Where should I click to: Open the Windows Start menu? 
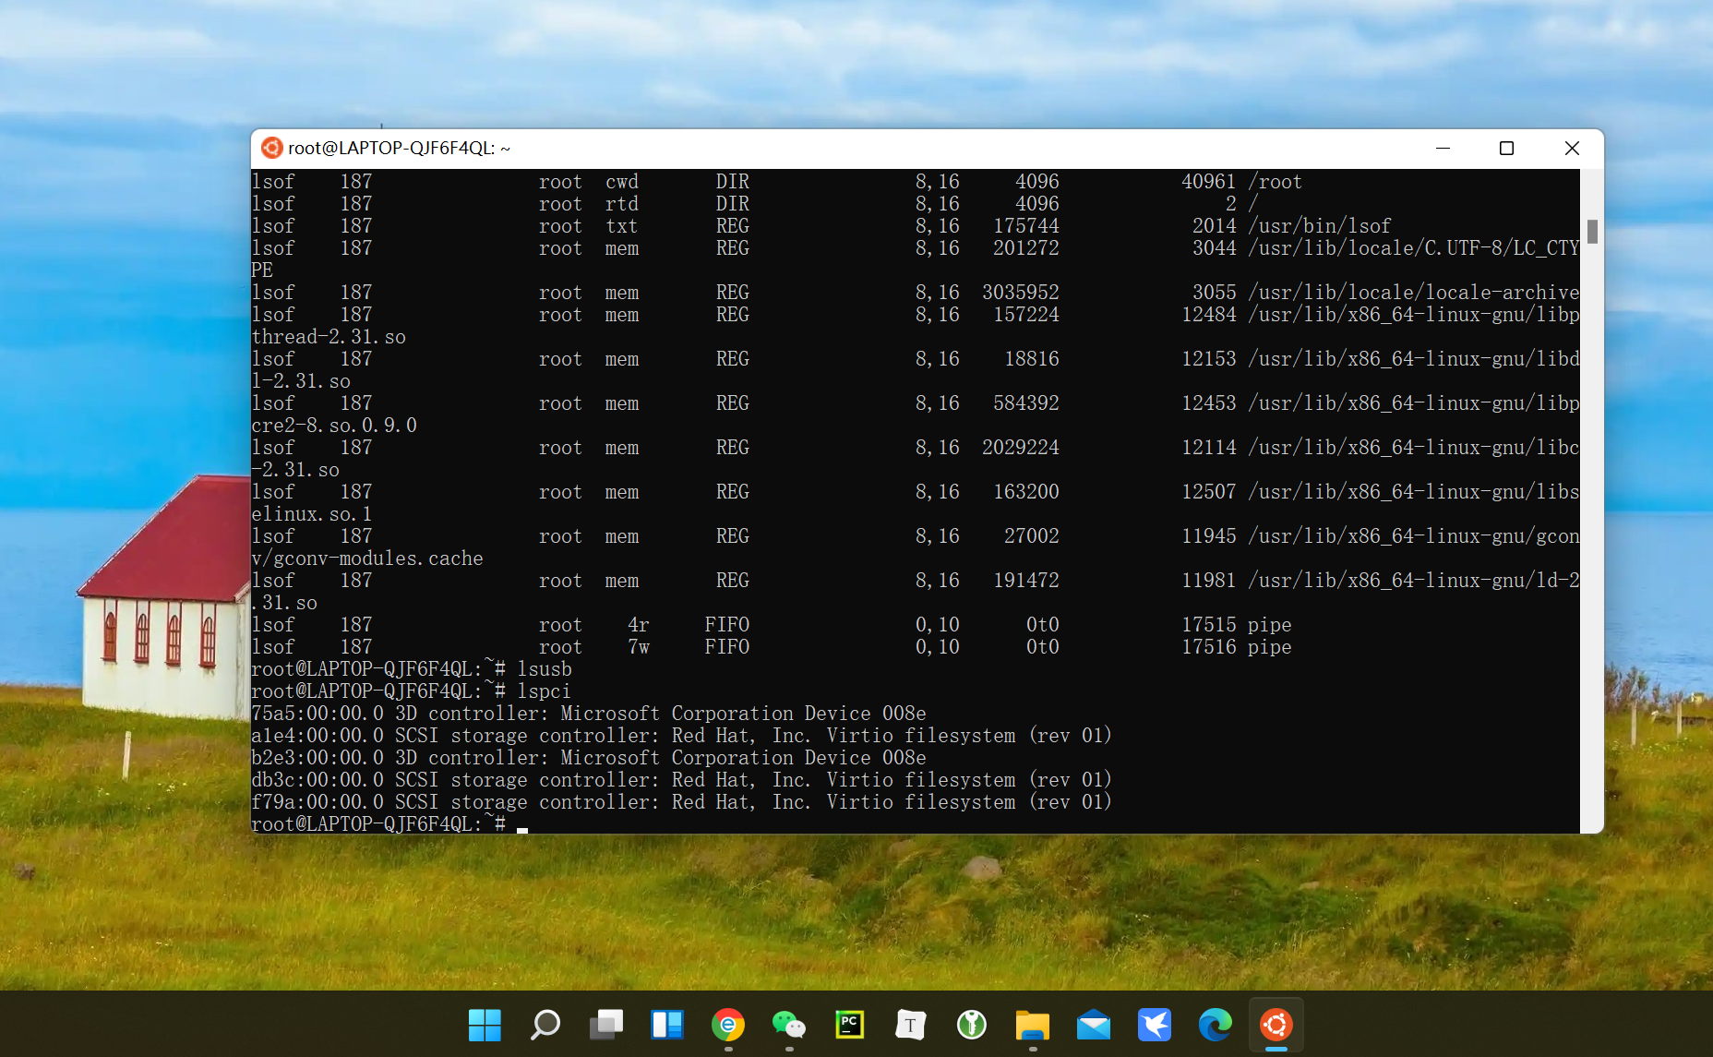click(x=485, y=1025)
